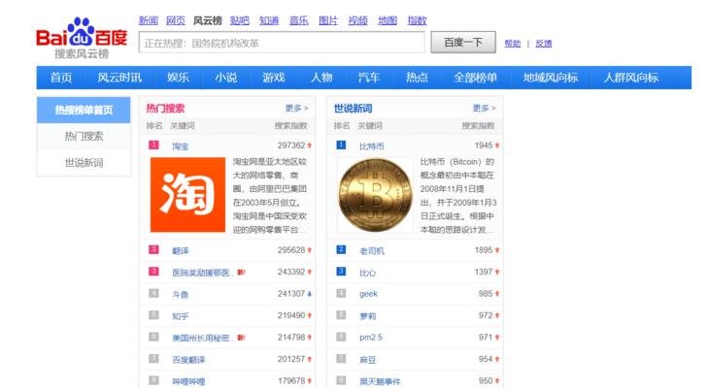Screen dimensions: 708x388
Task: Click the pink rank 1 badge beside 淘宝
Action: click(153, 145)
